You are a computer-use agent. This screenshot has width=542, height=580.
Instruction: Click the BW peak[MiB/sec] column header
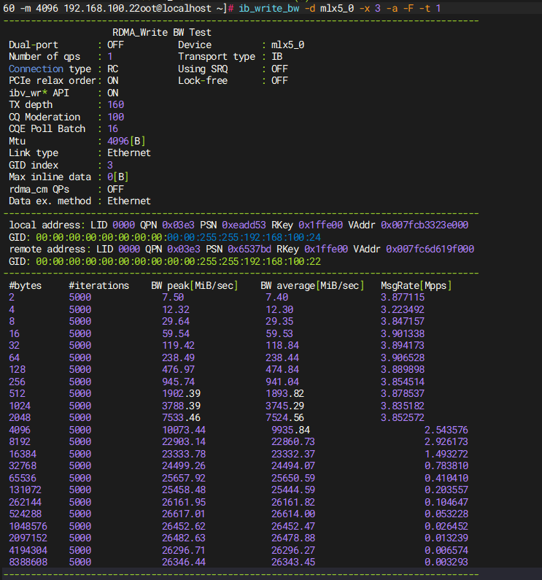point(194,285)
